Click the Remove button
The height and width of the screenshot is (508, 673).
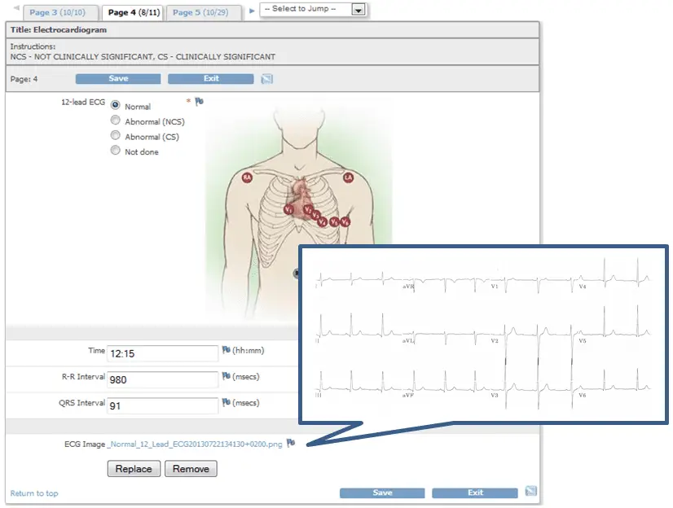191,469
